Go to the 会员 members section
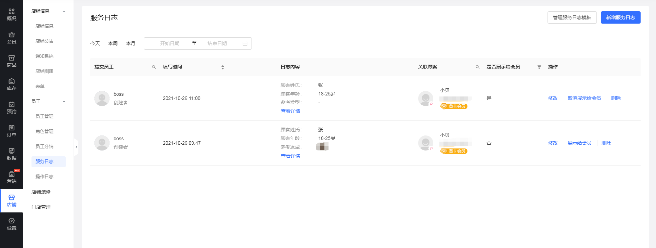This screenshot has width=656, height=248. pyautogui.click(x=11, y=38)
